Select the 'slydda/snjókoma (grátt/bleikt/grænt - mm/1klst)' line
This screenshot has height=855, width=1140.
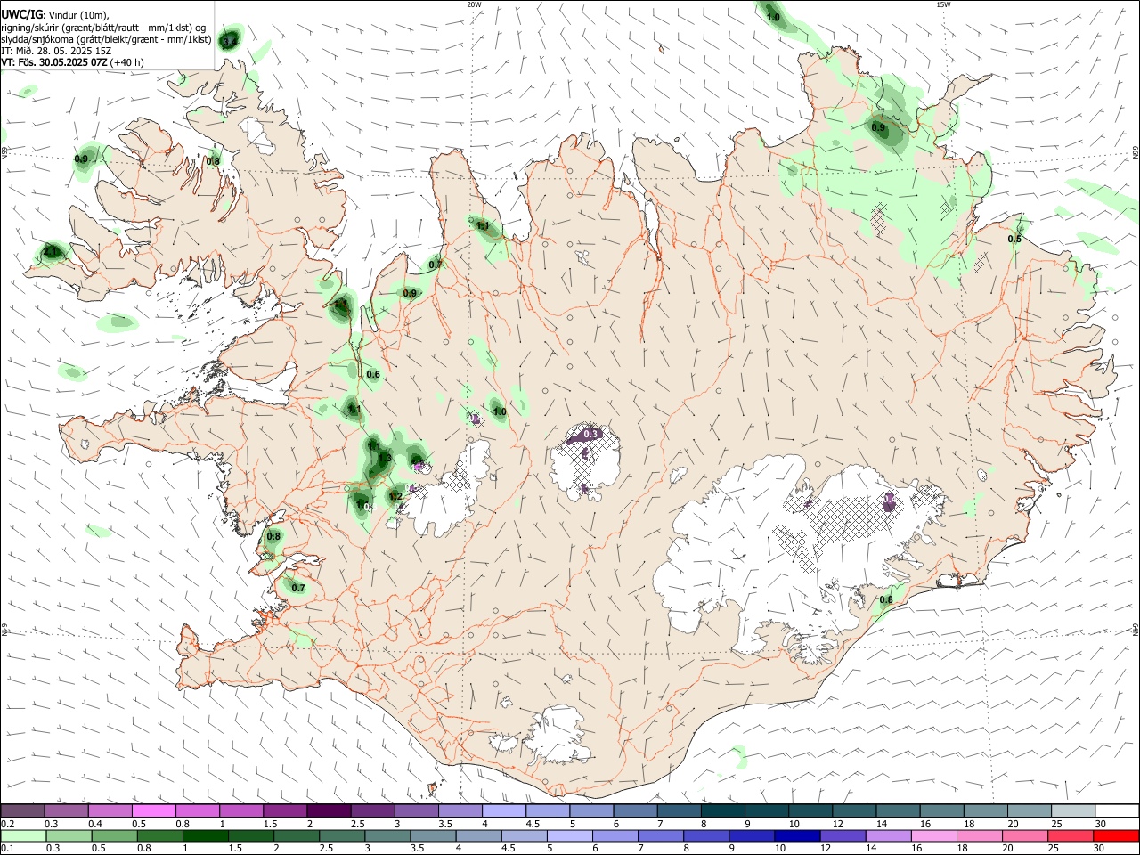[106, 39]
